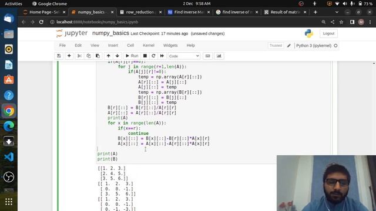
Task: Open Activities overview
Action: [14, 4]
